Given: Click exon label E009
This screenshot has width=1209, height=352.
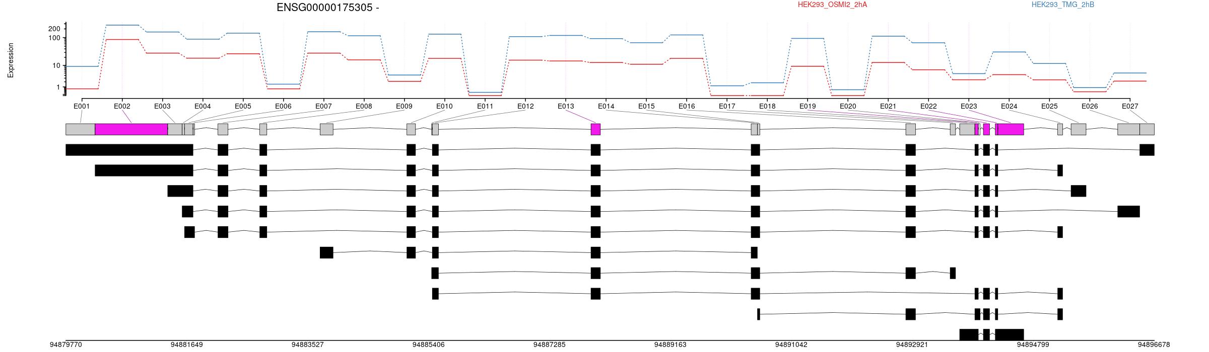Looking at the screenshot, I should click(x=404, y=106).
